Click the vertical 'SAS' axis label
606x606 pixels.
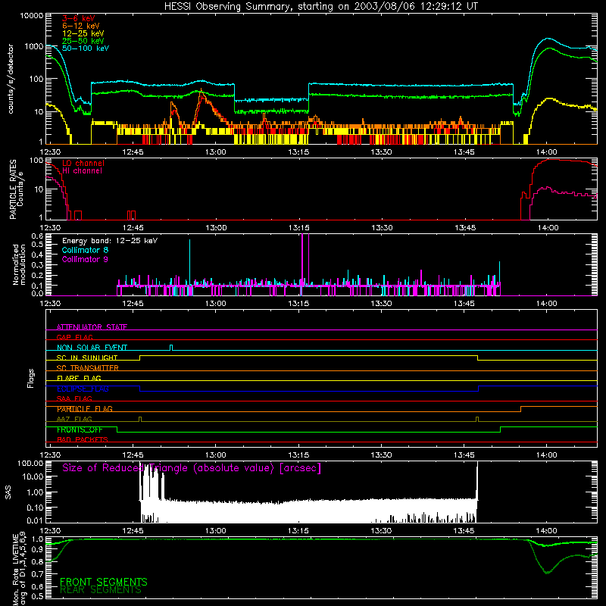pyautogui.click(x=8, y=492)
